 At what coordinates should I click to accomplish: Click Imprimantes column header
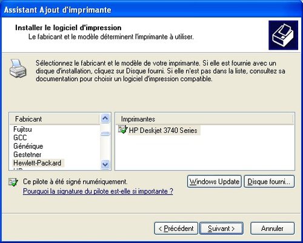pyautogui.click(x=205, y=119)
